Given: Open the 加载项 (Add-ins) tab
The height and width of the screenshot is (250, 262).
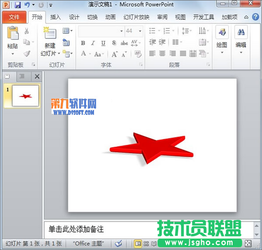Looking at the screenshot, I should [229, 17].
